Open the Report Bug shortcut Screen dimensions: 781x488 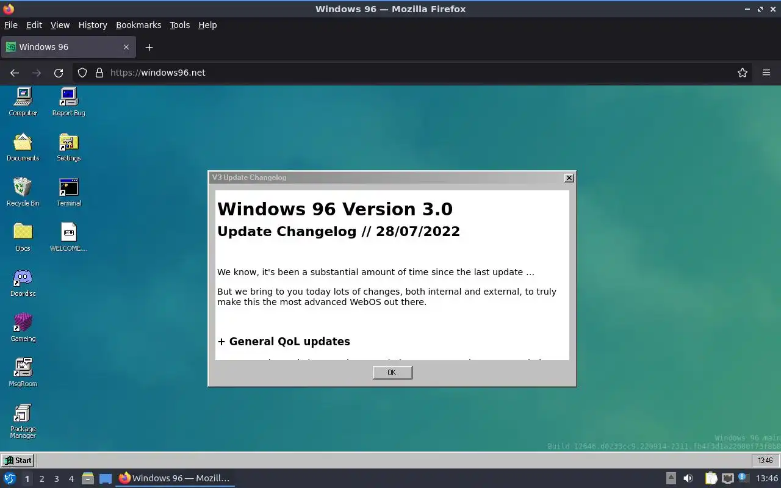pyautogui.click(x=68, y=102)
